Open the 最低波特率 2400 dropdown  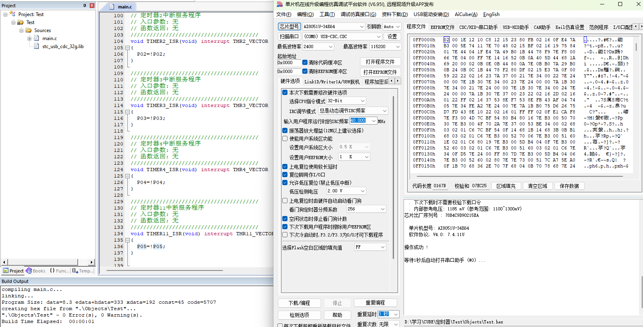[330, 46]
